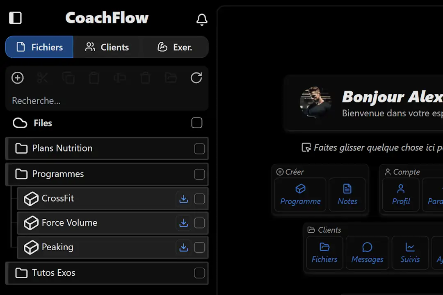Click the Paste clipboard icon

[x=94, y=78]
